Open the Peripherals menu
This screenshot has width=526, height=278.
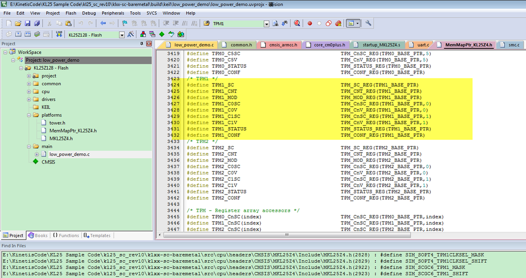pos(113,13)
